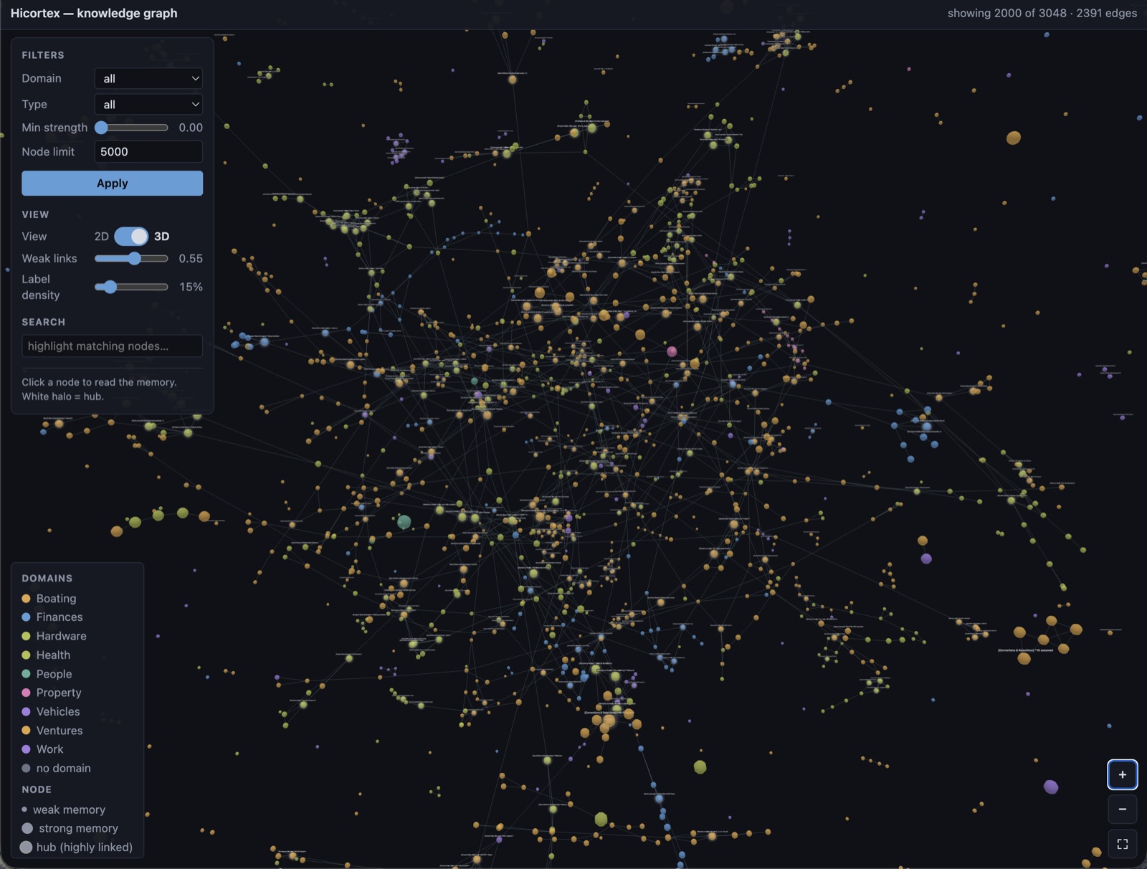The image size is (1147, 869).
Task: Click the highlight matching nodes search box
Action: coord(112,346)
